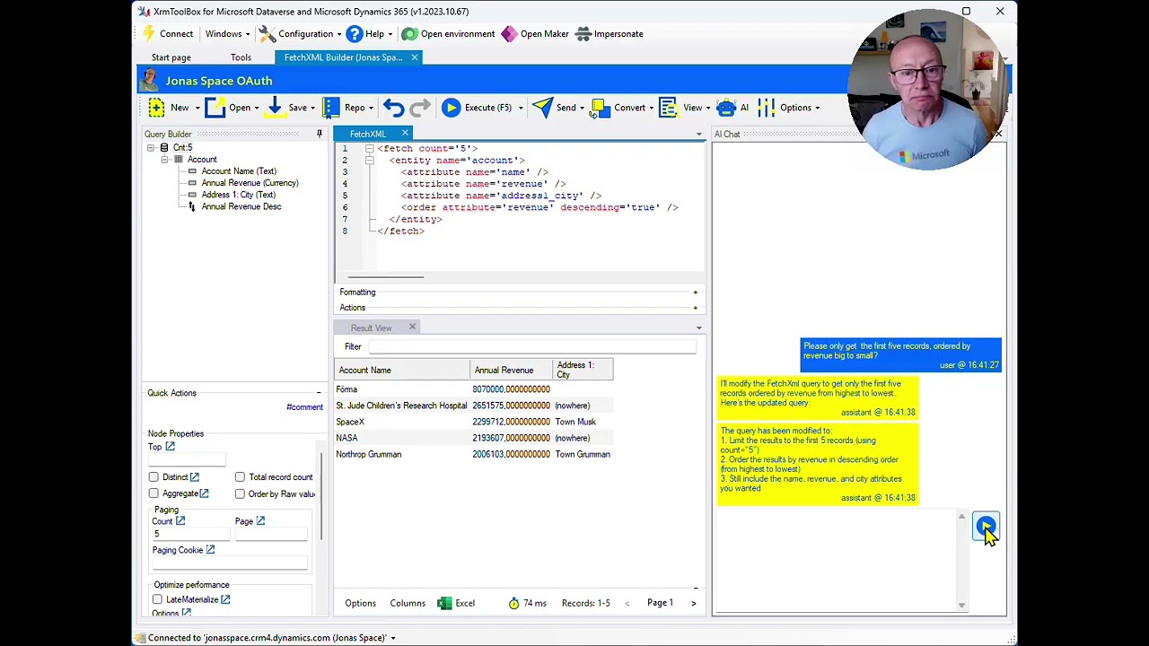The width and height of the screenshot is (1149, 646).
Task: Collapse the Cnt:5 tree node
Action: (152, 148)
